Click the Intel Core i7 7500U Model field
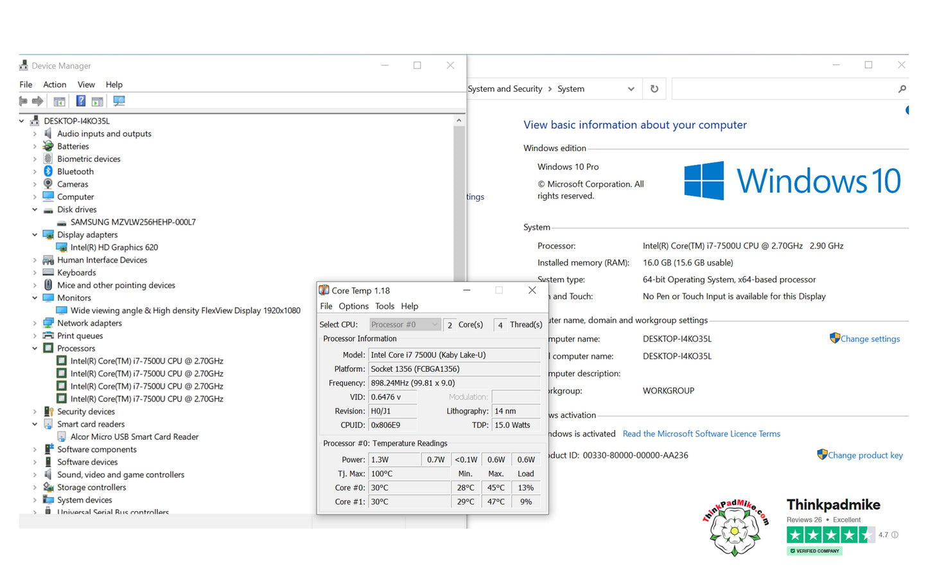 pyautogui.click(x=455, y=355)
